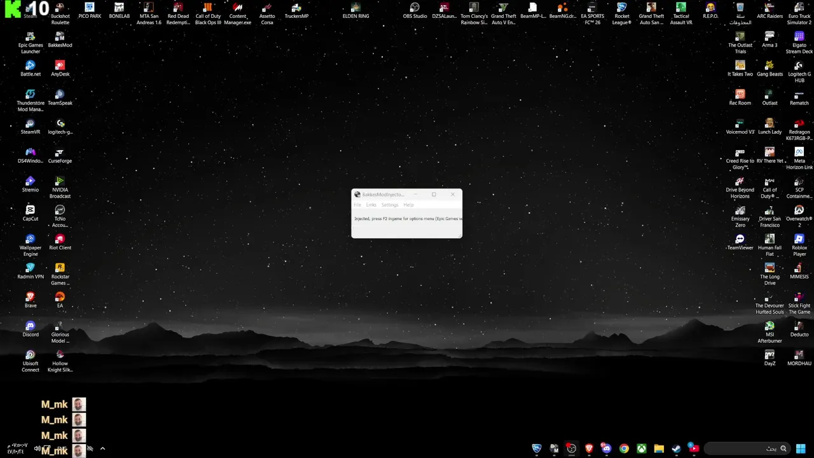This screenshot has height=458, width=814.
Task: Select the Wallpaper Engine desktop icon
Action: (x=30, y=246)
